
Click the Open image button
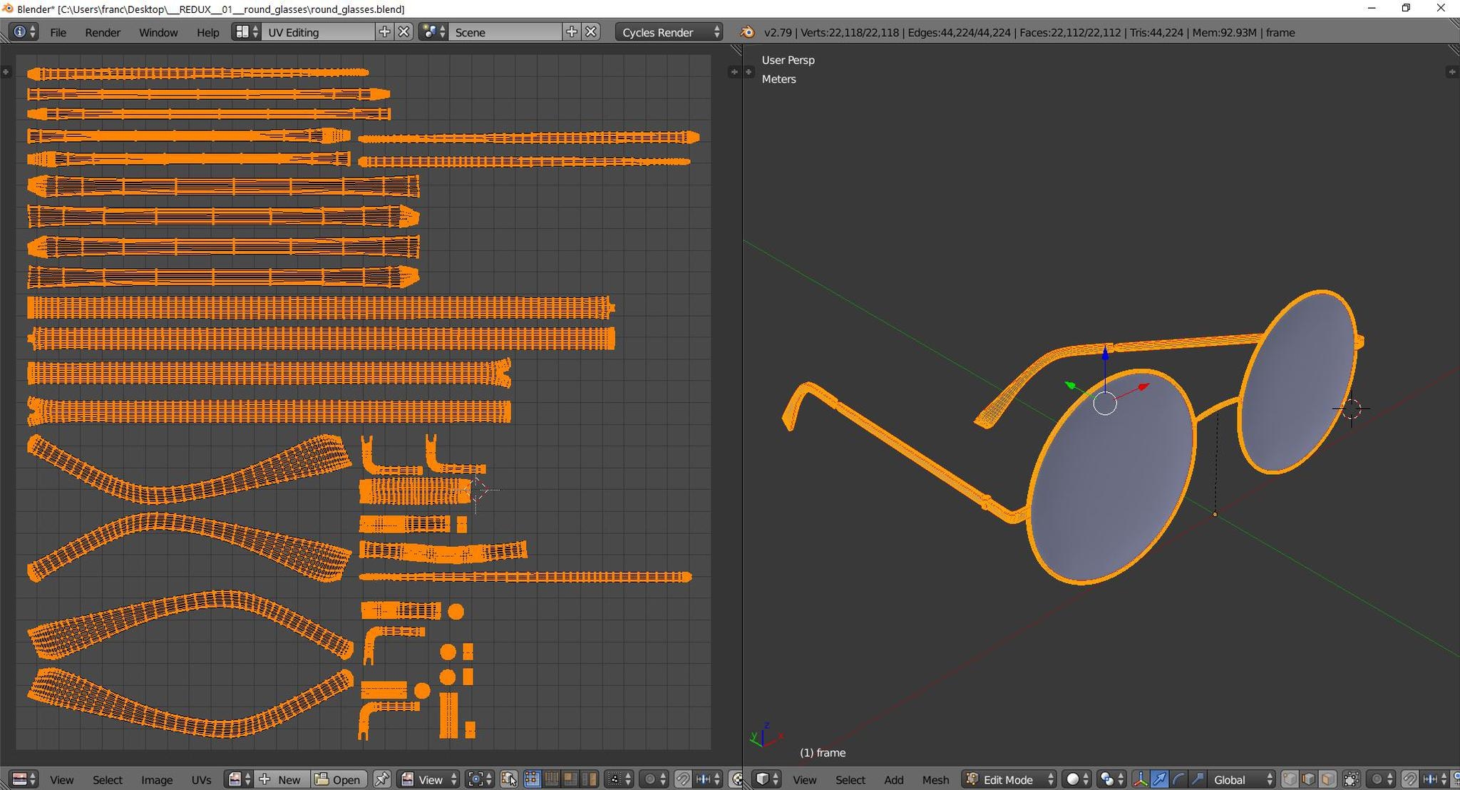click(x=339, y=779)
